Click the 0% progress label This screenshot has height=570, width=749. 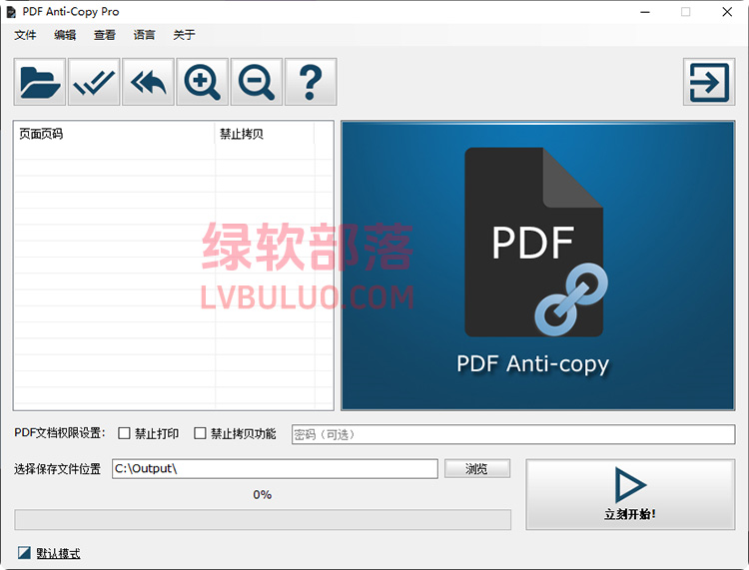click(x=263, y=494)
